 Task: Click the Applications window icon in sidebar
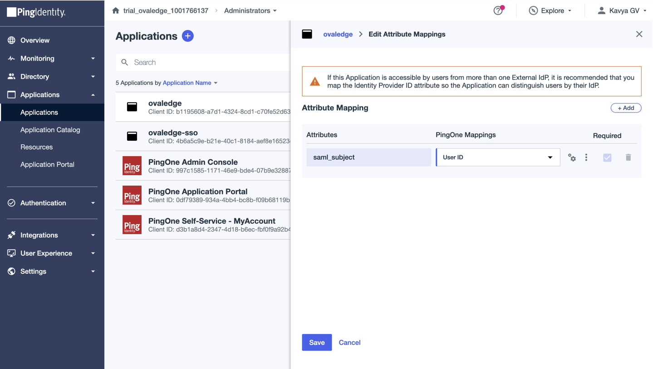point(11,94)
